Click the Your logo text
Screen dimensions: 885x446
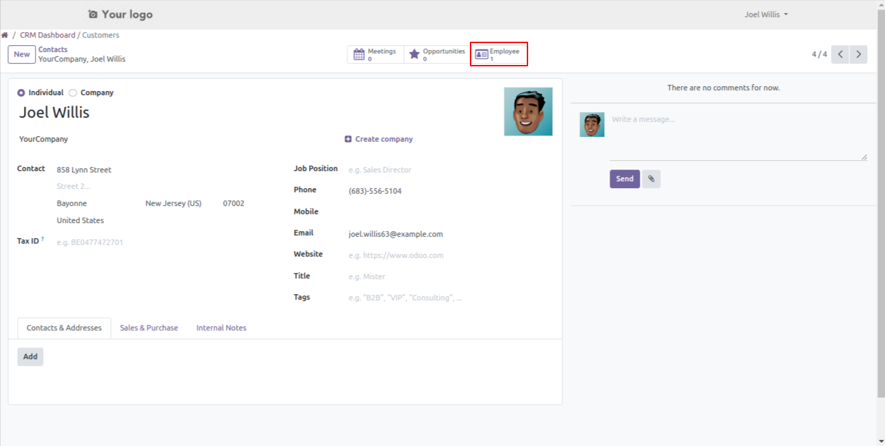(127, 14)
